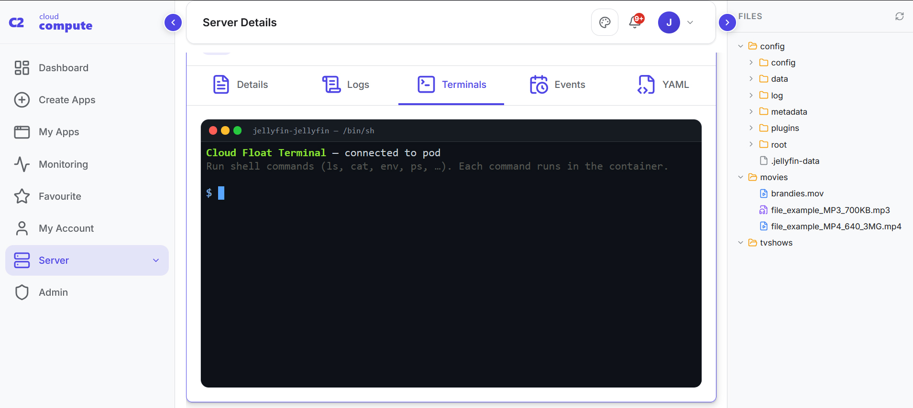
Task: Collapse the tvshows folder
Action: pyautogui.click(x=741, y=243)
